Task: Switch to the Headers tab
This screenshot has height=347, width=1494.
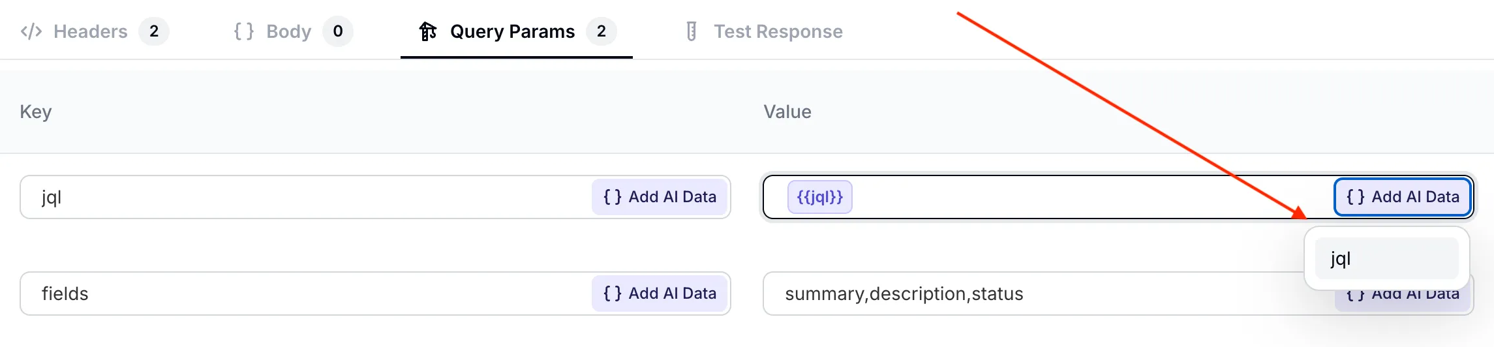Action: pos(90,31)
